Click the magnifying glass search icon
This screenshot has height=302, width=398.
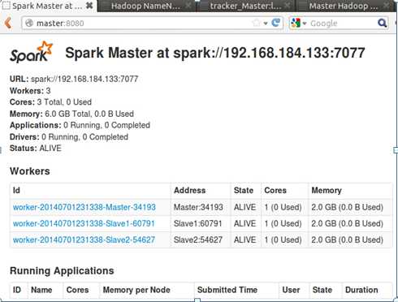pyautogui.click(x=382, y=23)
